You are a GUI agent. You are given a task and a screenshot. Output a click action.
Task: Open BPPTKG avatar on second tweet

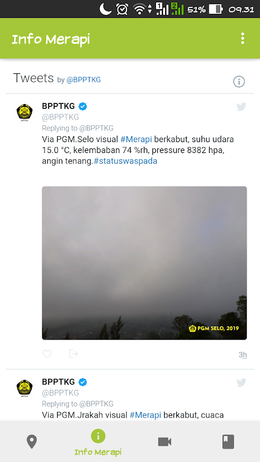coord(24,388)
